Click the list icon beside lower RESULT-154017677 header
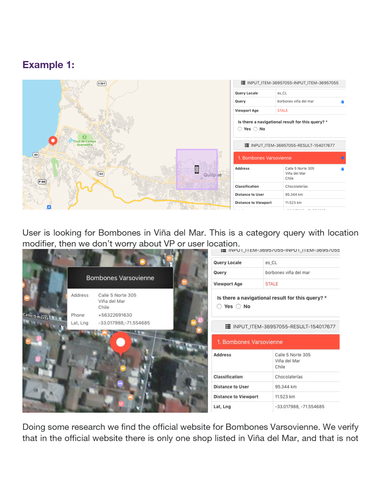The width and height of the screenshot is (381, 493). (228, 326)
